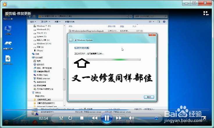Mute the player volume

coord(131,118)
